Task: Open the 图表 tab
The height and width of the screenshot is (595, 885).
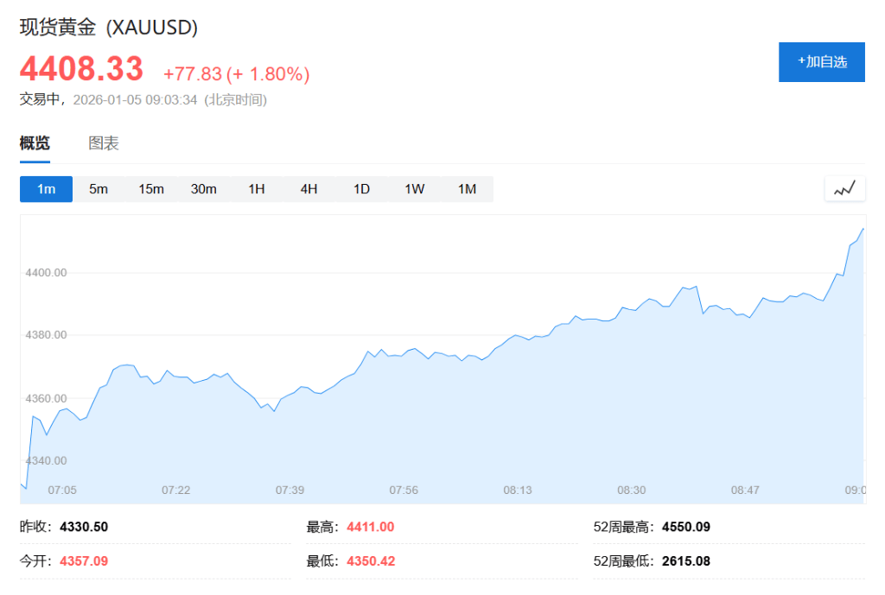Action: click(x=104, y=143)
